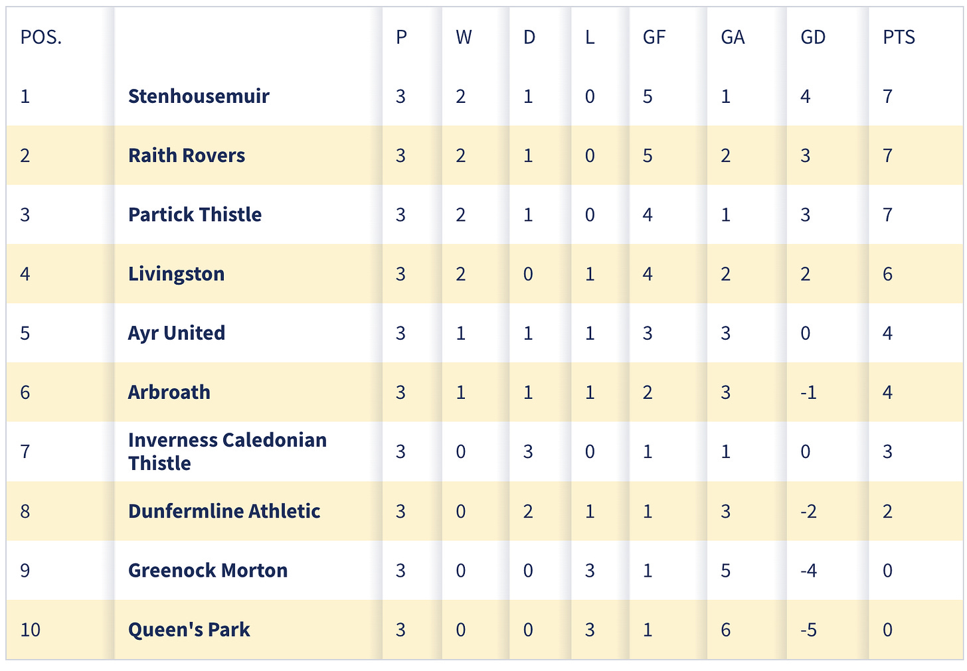Open the Partick Thistle team entry
The height and width of the screenshot is (671, 967).
point(195,214)
